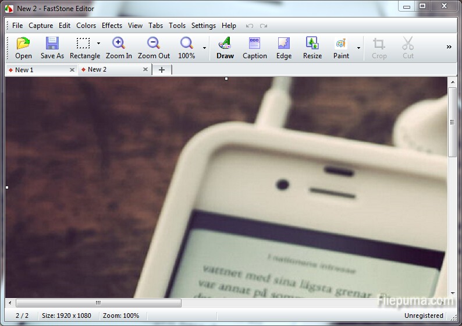Add a new tab with plus button

(162, 70)
